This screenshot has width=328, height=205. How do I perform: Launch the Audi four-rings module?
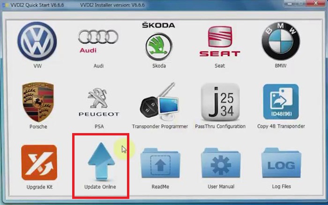[98, 41]
